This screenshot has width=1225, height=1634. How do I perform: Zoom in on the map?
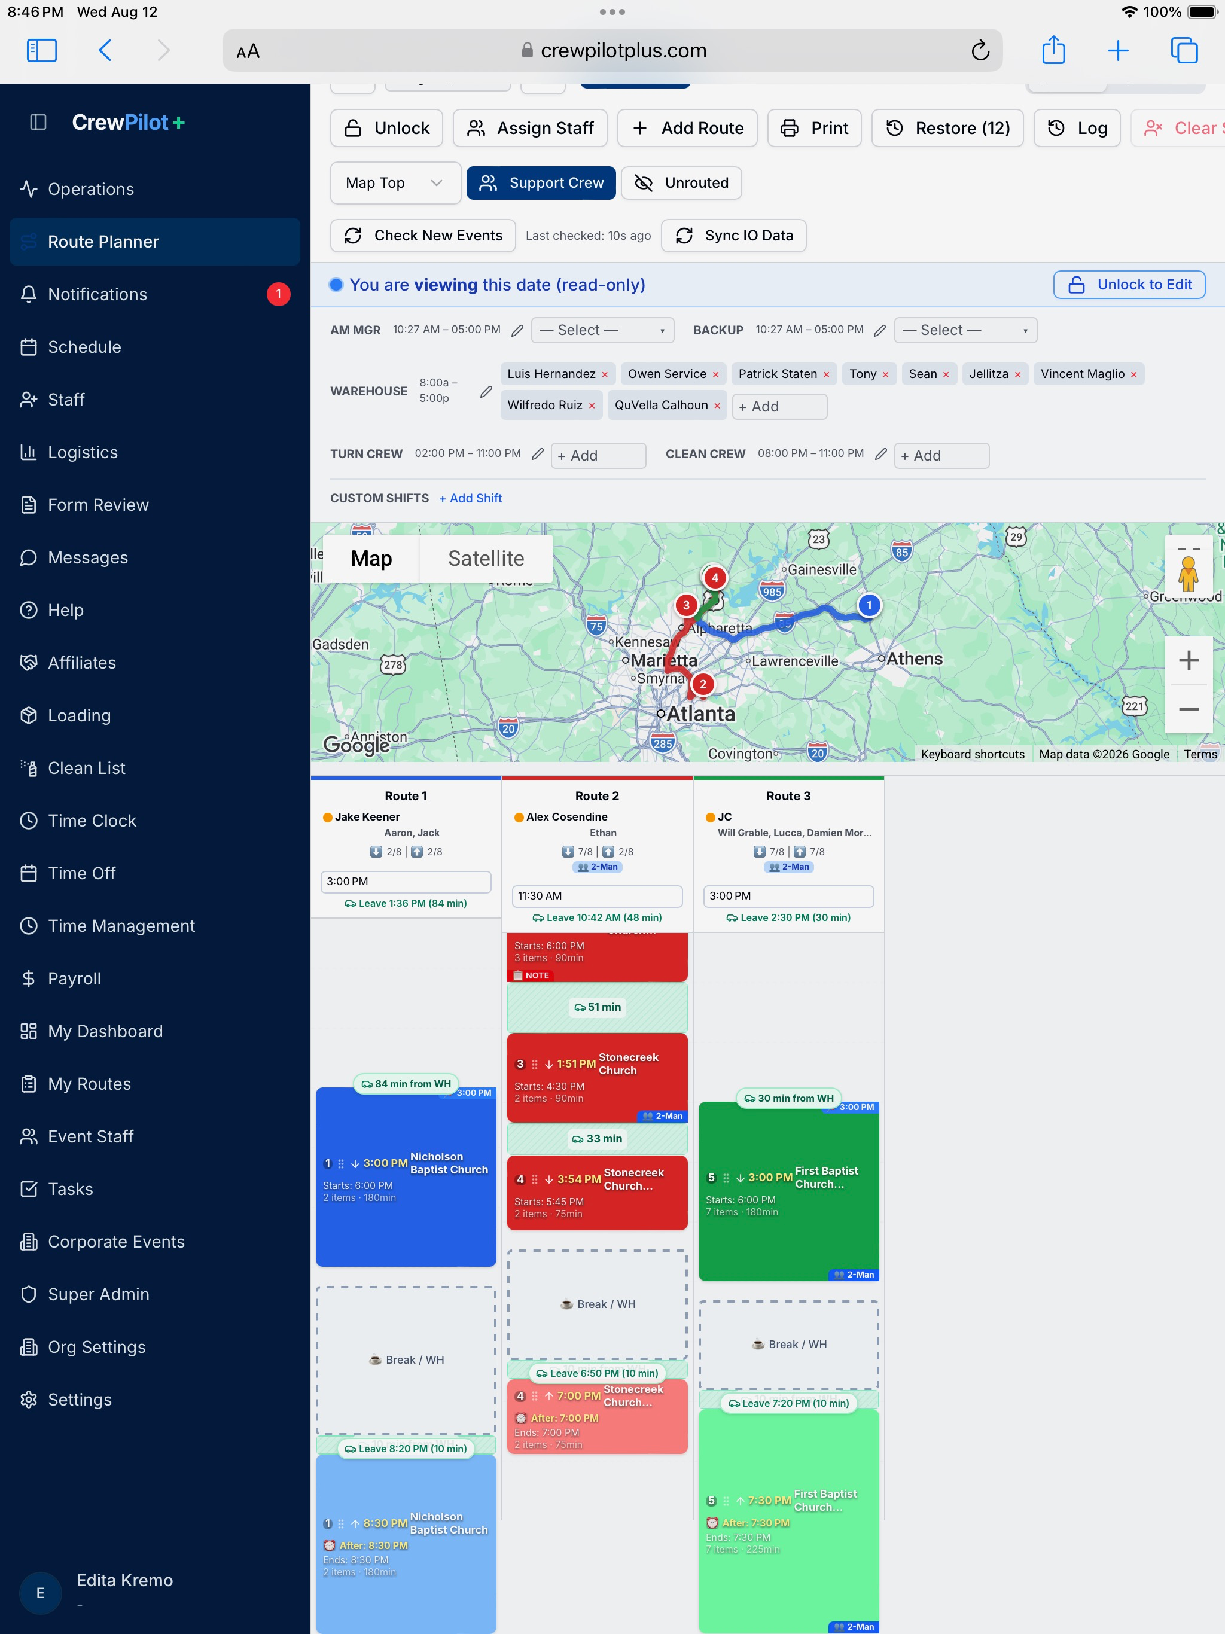click(x=1188, y=660)
